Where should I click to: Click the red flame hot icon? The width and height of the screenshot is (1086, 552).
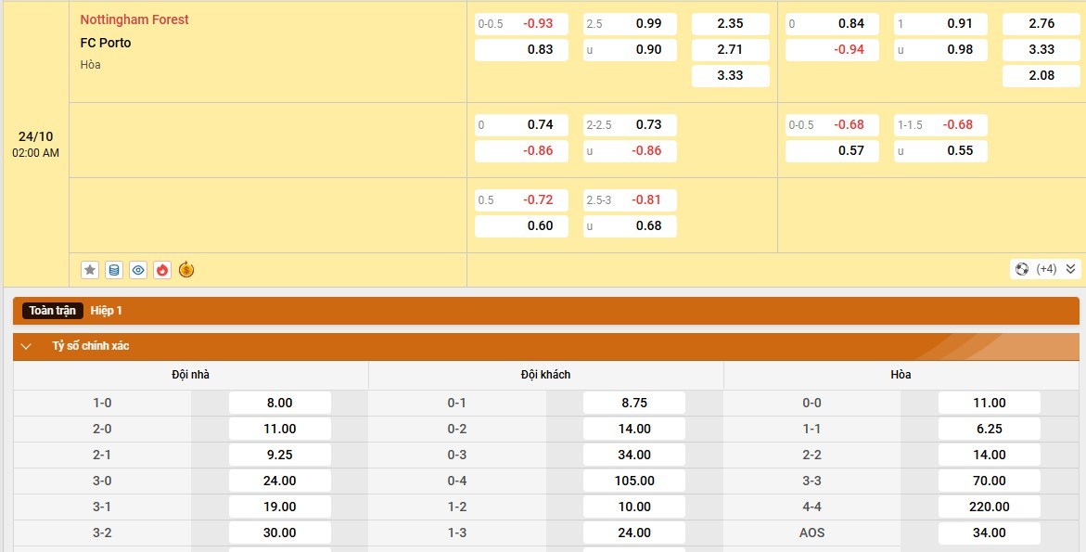point(162,270)
